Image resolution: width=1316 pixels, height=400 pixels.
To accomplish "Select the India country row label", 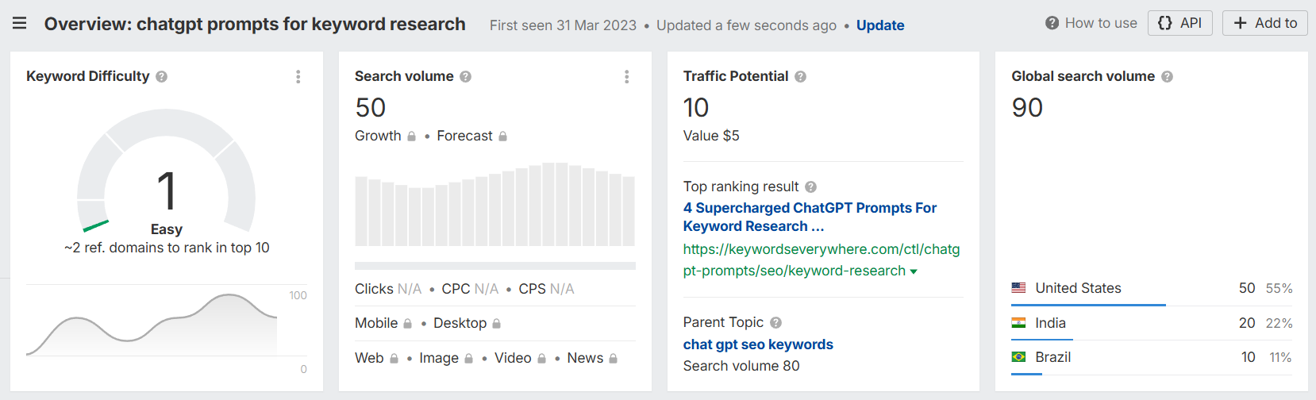I will (1050, 323).
